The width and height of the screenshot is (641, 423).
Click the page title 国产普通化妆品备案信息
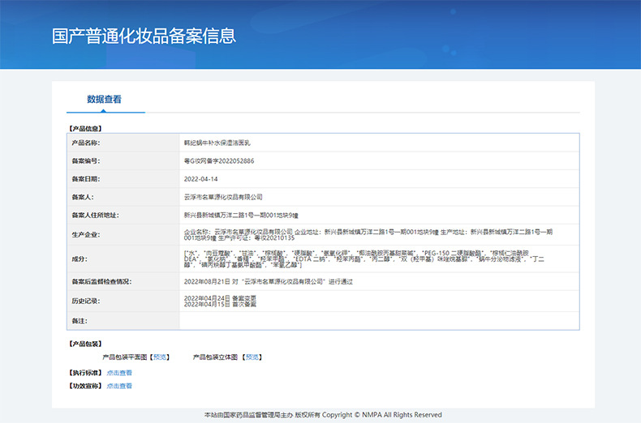(x=144, y=36)
